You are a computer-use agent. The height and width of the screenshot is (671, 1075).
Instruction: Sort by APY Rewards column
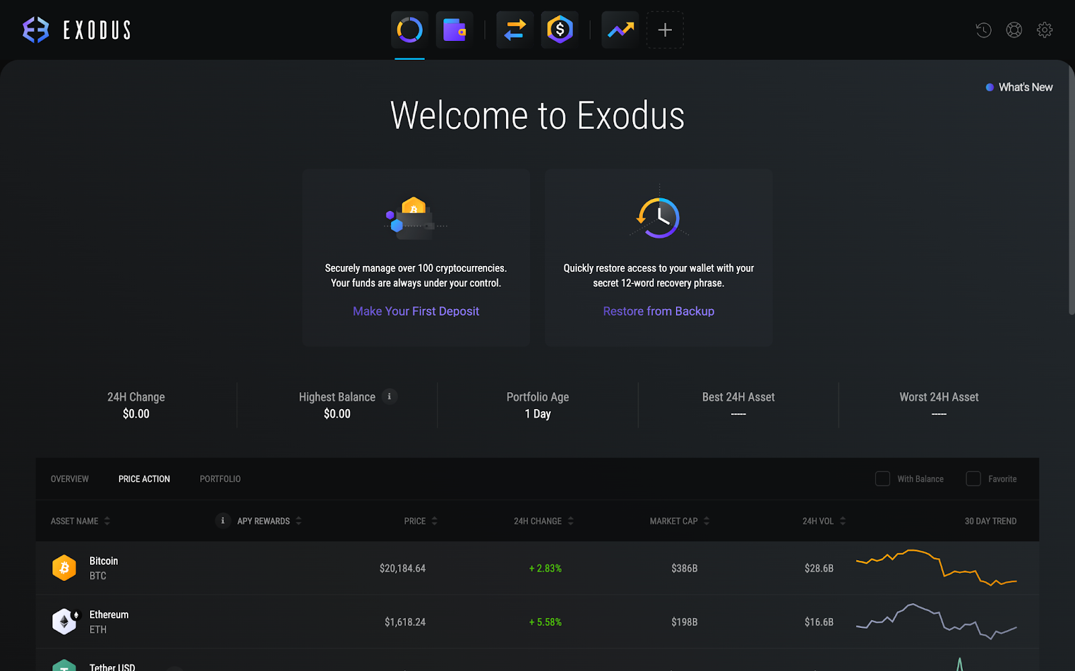tap(269, 521)
